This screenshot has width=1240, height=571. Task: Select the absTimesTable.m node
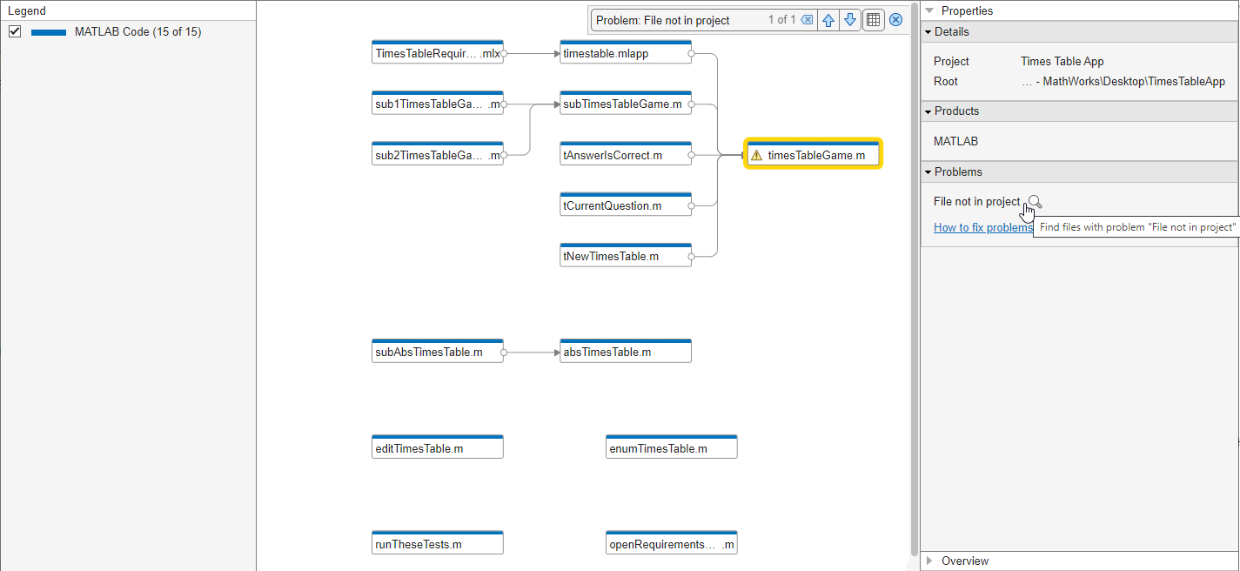(x=626, y=352)
